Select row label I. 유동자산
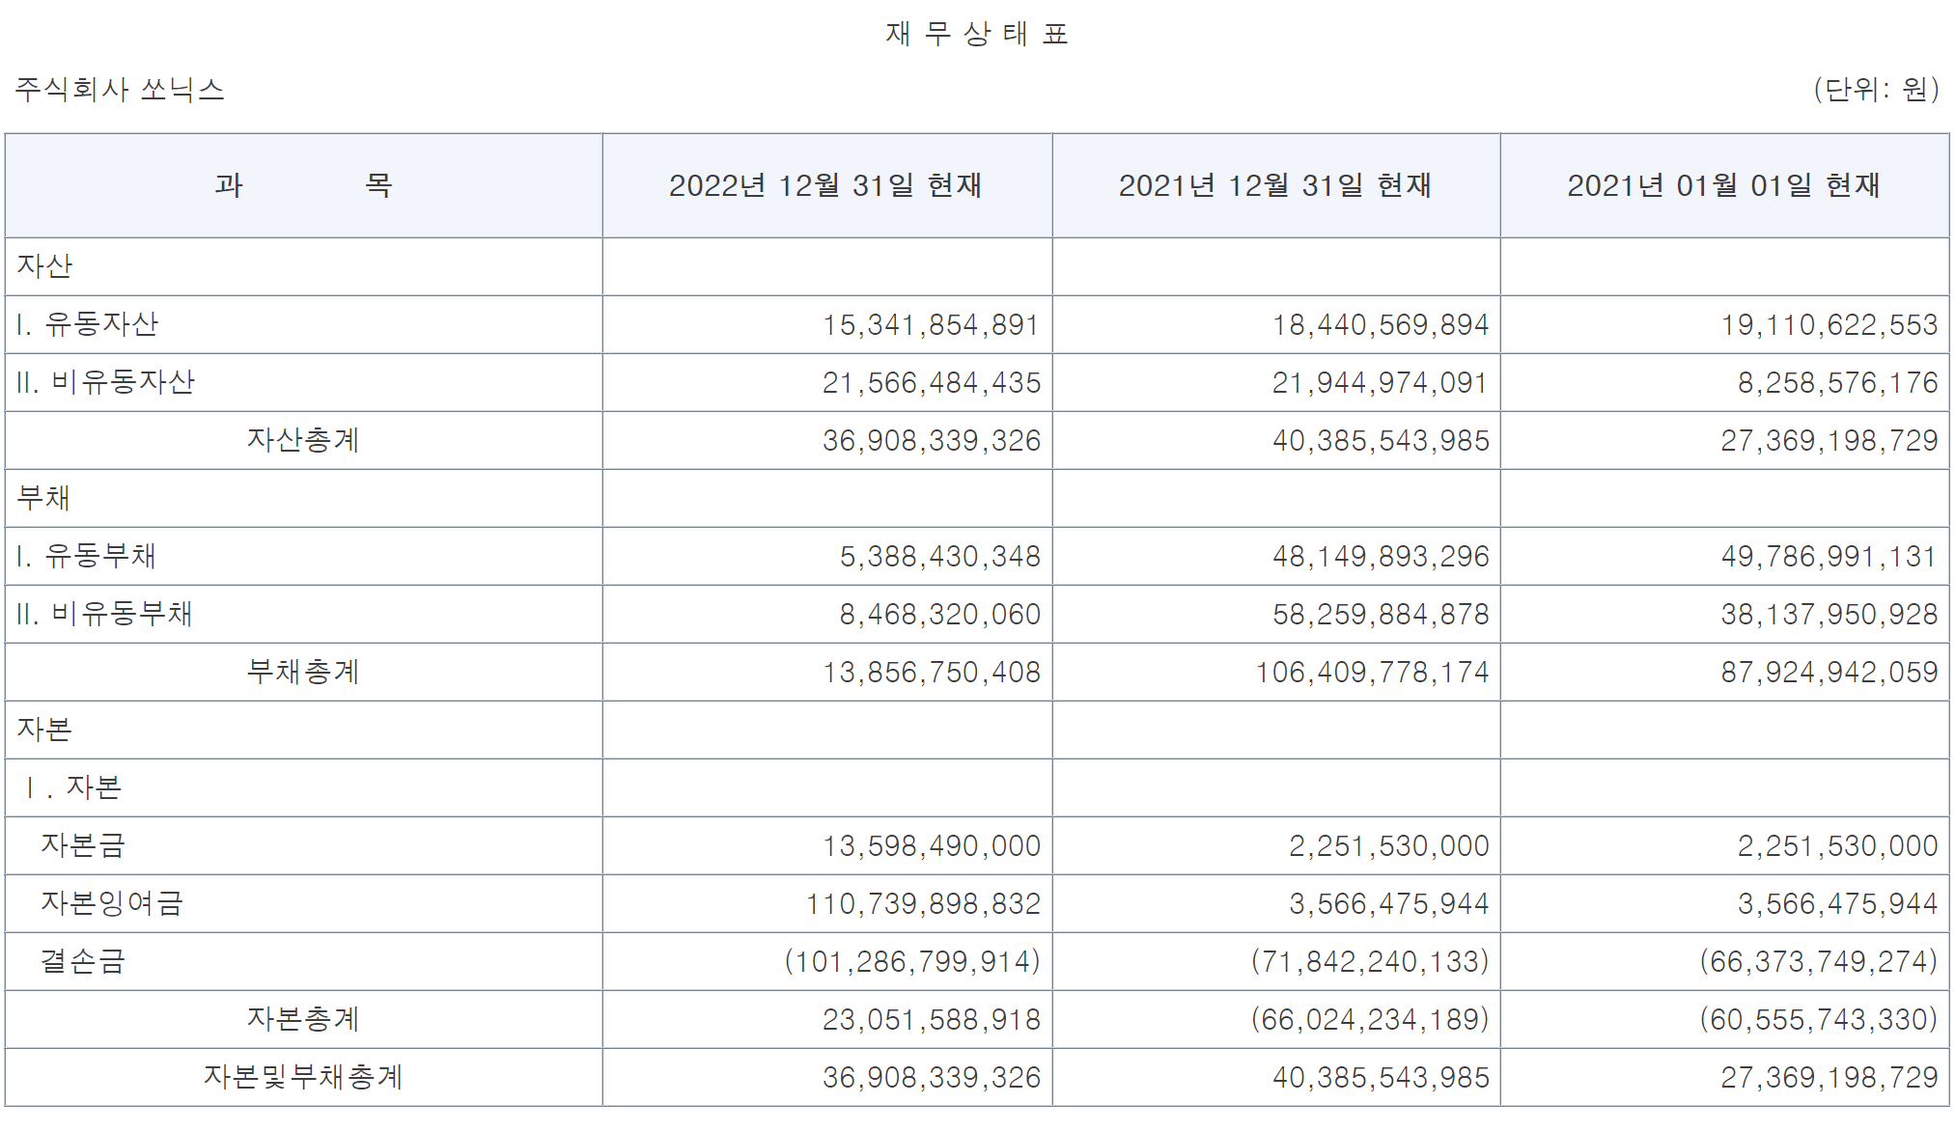Viewport: 1955px width, 1131px height. click(x=88, y=324)
